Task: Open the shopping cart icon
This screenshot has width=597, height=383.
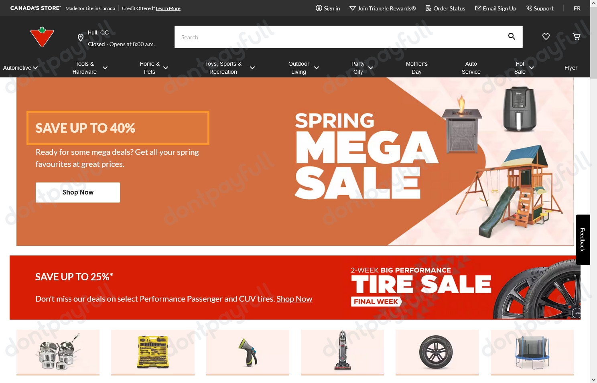Action: pyautogui.click(x=577, y=36)
